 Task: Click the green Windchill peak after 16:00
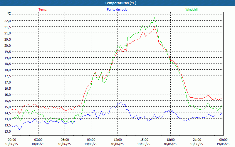155,18
